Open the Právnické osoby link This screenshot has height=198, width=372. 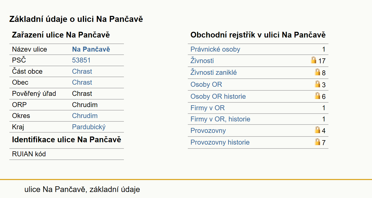(215, 49)
